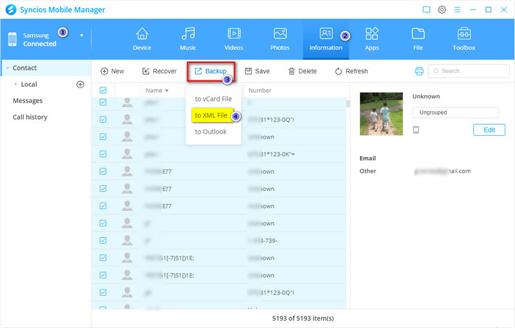Viewport: 515px width, 328px height.
Task: Open the feedback message icon
Action: (426, 10)
